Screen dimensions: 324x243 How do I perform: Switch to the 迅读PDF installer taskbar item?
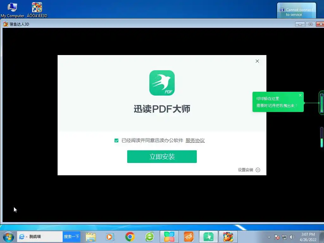pyautogui.click(x=208, y=237)
